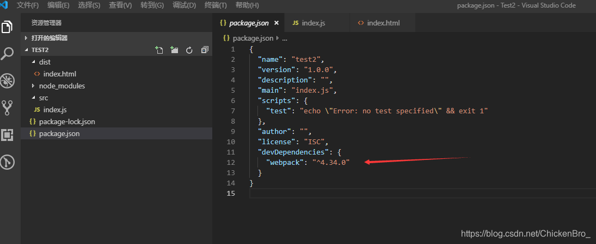The image size is (596, 244).
Task: Place cursor on empty line 15
Action: 422,193
